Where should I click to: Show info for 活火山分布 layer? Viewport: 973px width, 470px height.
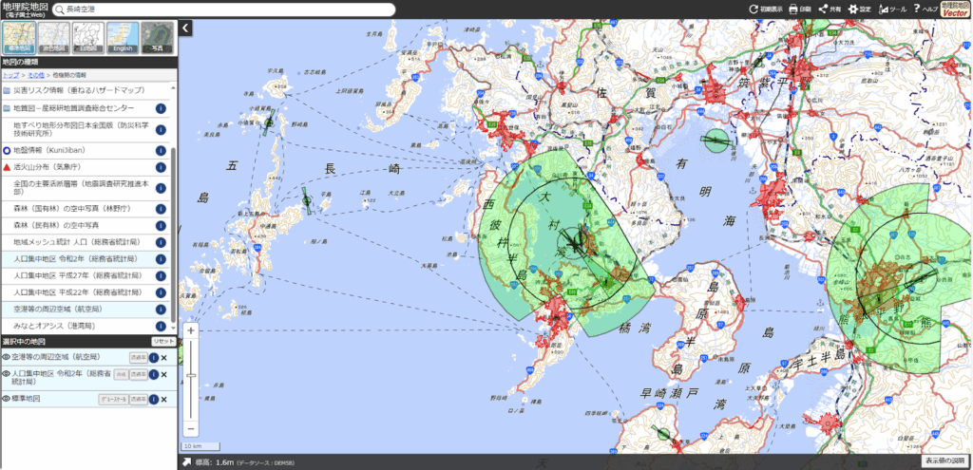coord(161,167)
